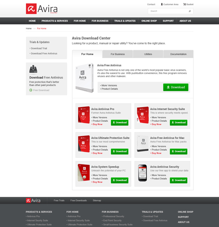Click the System Speedup box image

pyautogui.click(x=84, y=172)
